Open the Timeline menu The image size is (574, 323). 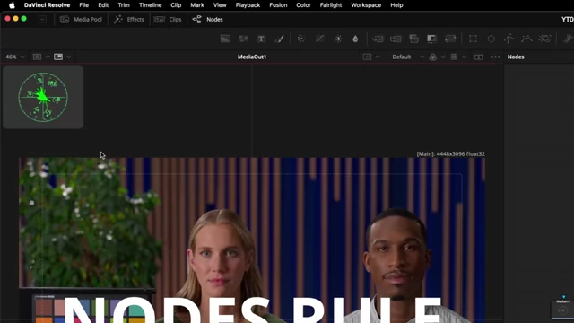pos(150,5)
